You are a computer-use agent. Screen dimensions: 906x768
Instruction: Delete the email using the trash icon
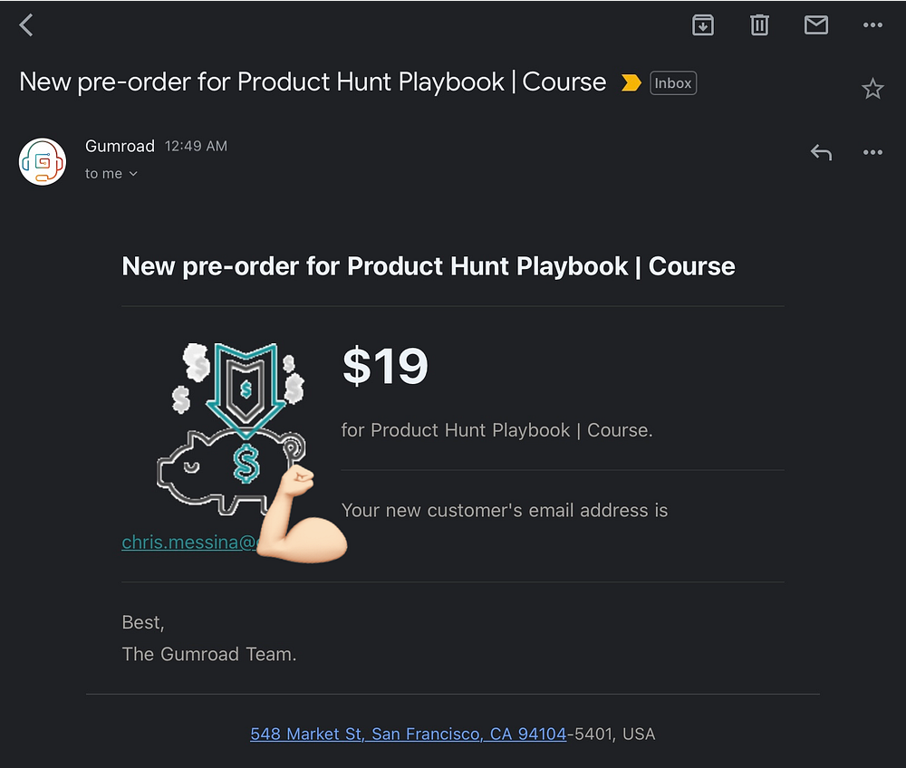[759, 24]
